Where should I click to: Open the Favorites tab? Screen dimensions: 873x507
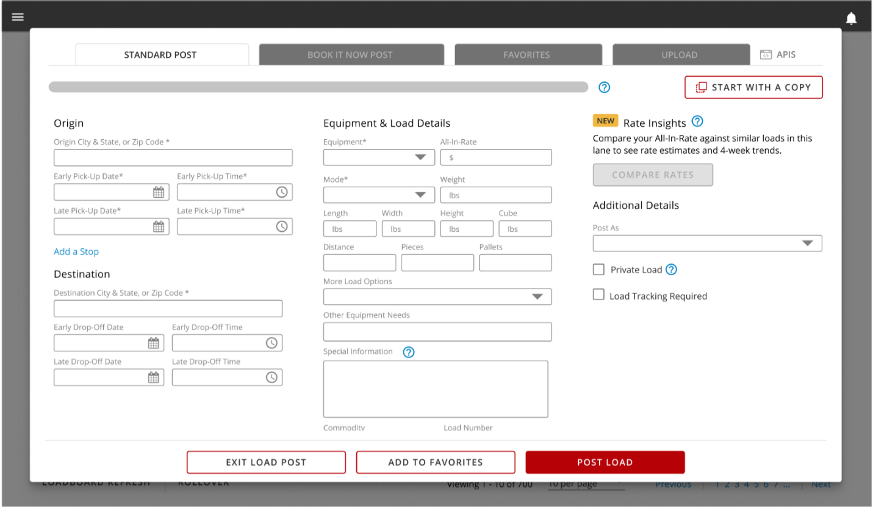click(x=528, y=54)
